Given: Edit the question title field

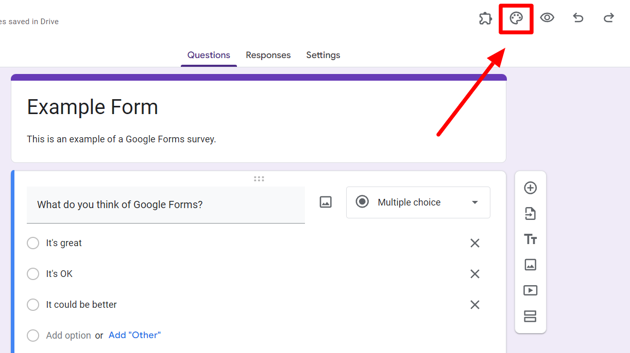Looking at the screenshot, I should (x=166, y=205).
